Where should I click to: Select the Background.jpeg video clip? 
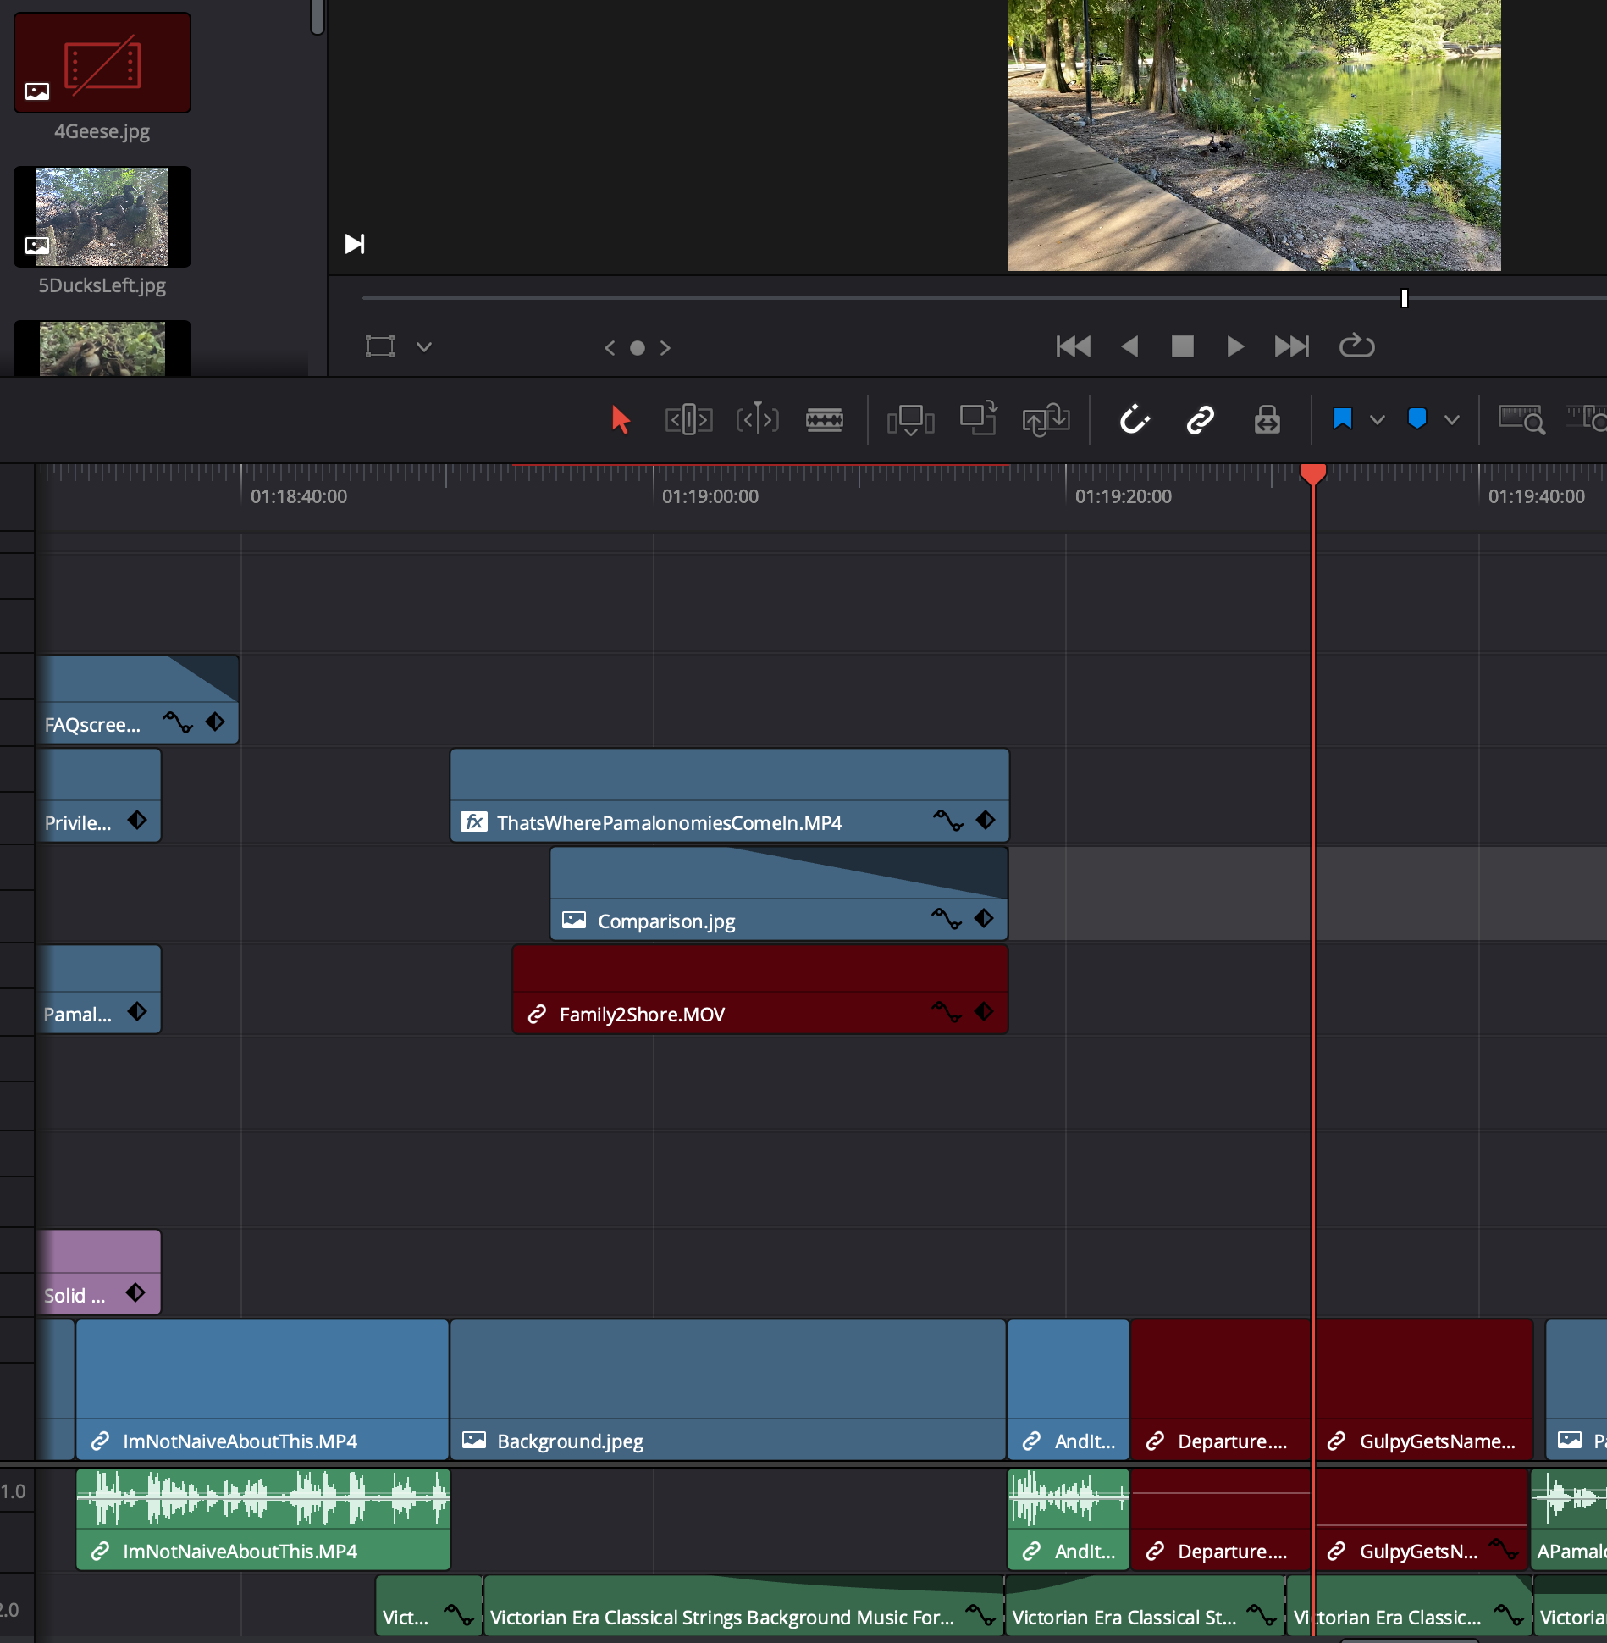point(728,1389)
